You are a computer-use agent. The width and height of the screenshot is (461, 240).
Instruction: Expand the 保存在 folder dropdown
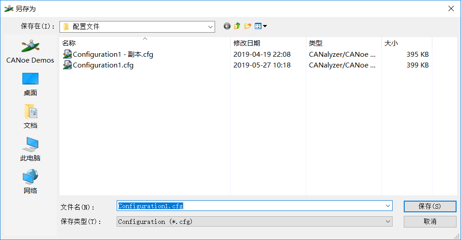click(x=210, y=27)
